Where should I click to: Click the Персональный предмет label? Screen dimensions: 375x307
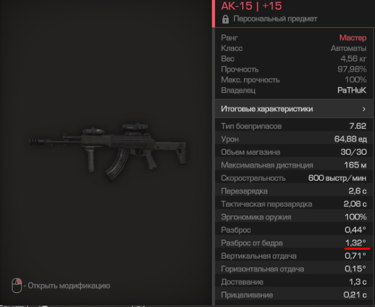pos(276,19)
